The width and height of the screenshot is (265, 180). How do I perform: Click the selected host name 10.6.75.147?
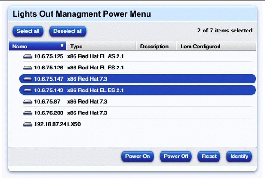[49, 79]
